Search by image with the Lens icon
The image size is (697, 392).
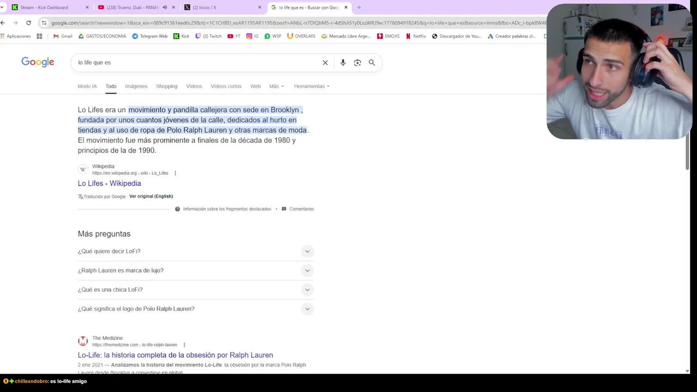[x=357, y=63]
